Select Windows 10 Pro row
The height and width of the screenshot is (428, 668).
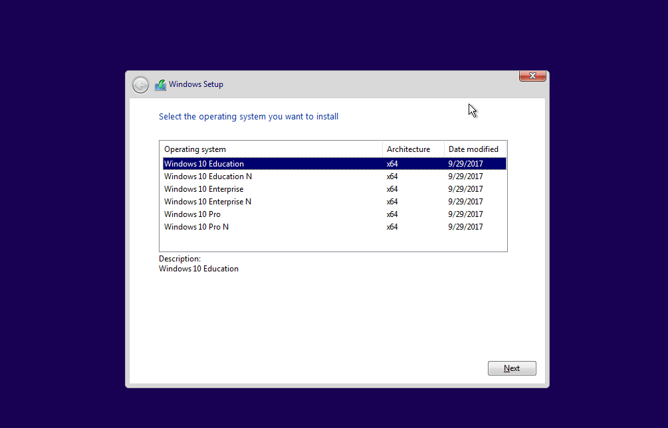coord(334,214)
